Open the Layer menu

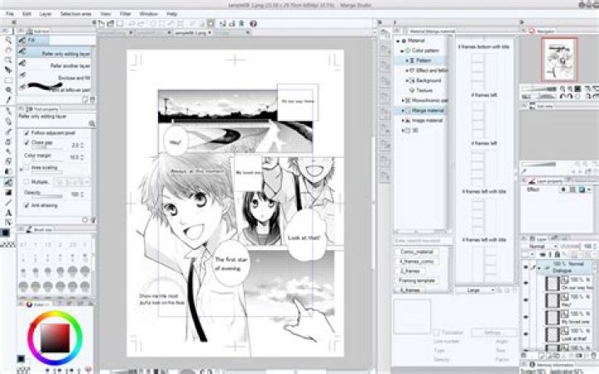[46, 14]
